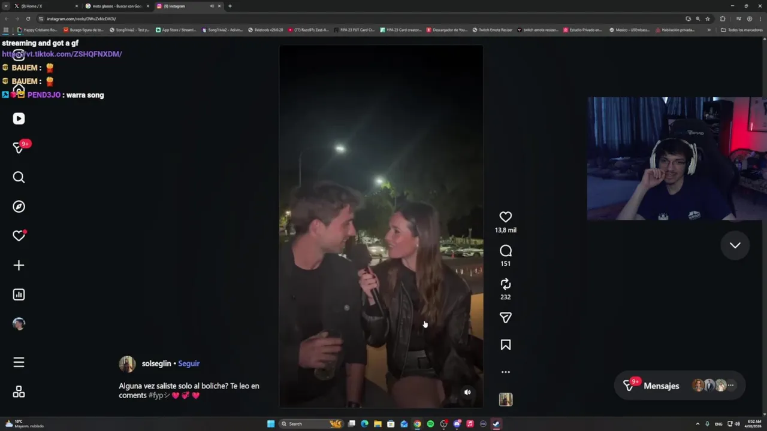Open the Estudio Privado bookmark
Screen dimensions: 767x431
[x=583, y=30]
